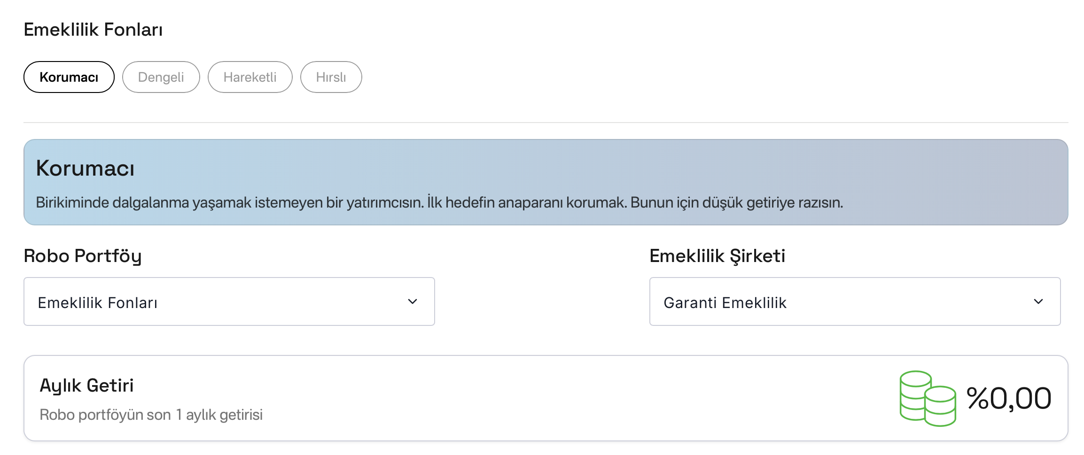Select the Korumacı risk profile
Screen dimensions: 1084x455
point(69,77)
